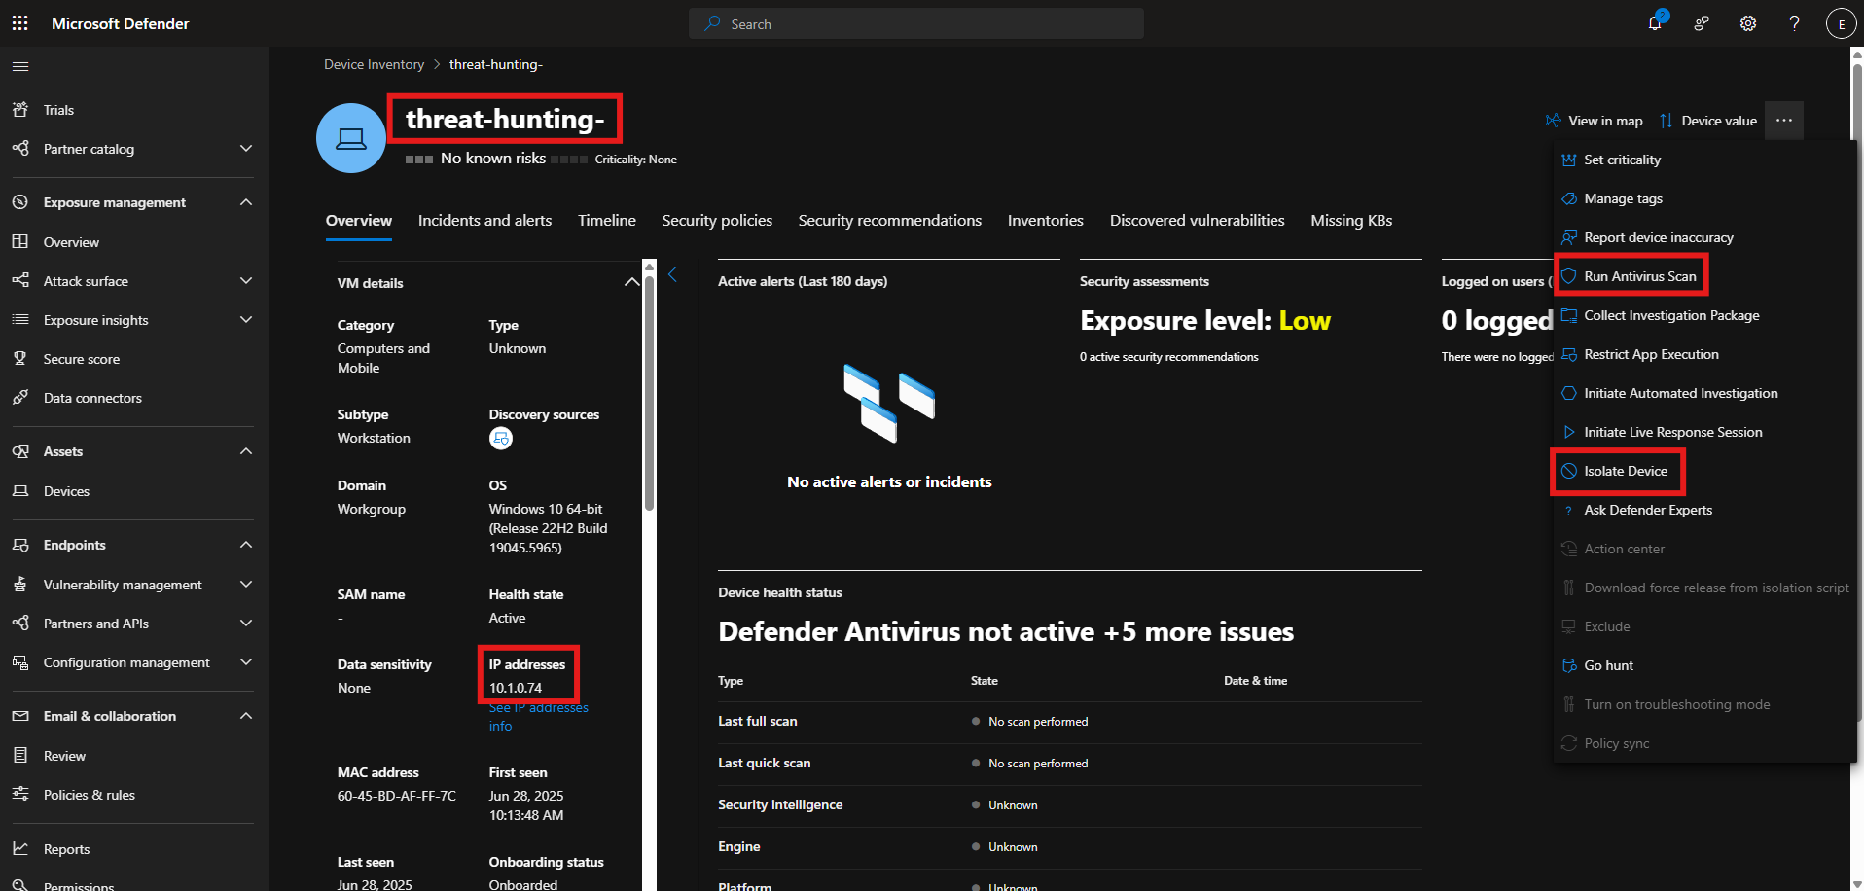Collapse the left details pane arrow
The image size is (1864, 891).
tap(672, 275)
